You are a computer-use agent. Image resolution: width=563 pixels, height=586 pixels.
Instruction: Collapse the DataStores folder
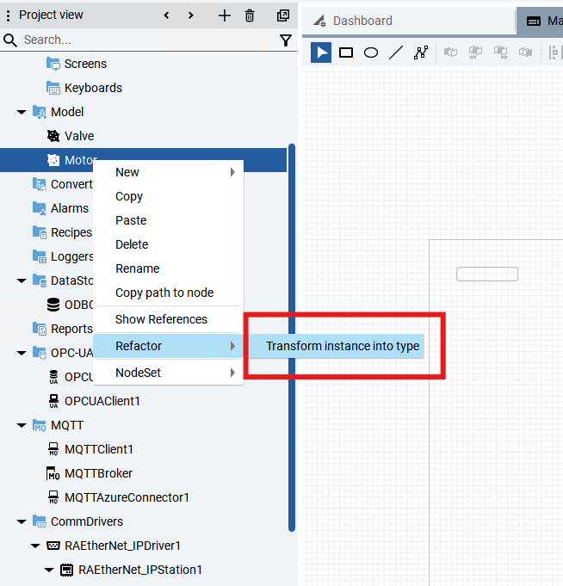coord(22,281)
